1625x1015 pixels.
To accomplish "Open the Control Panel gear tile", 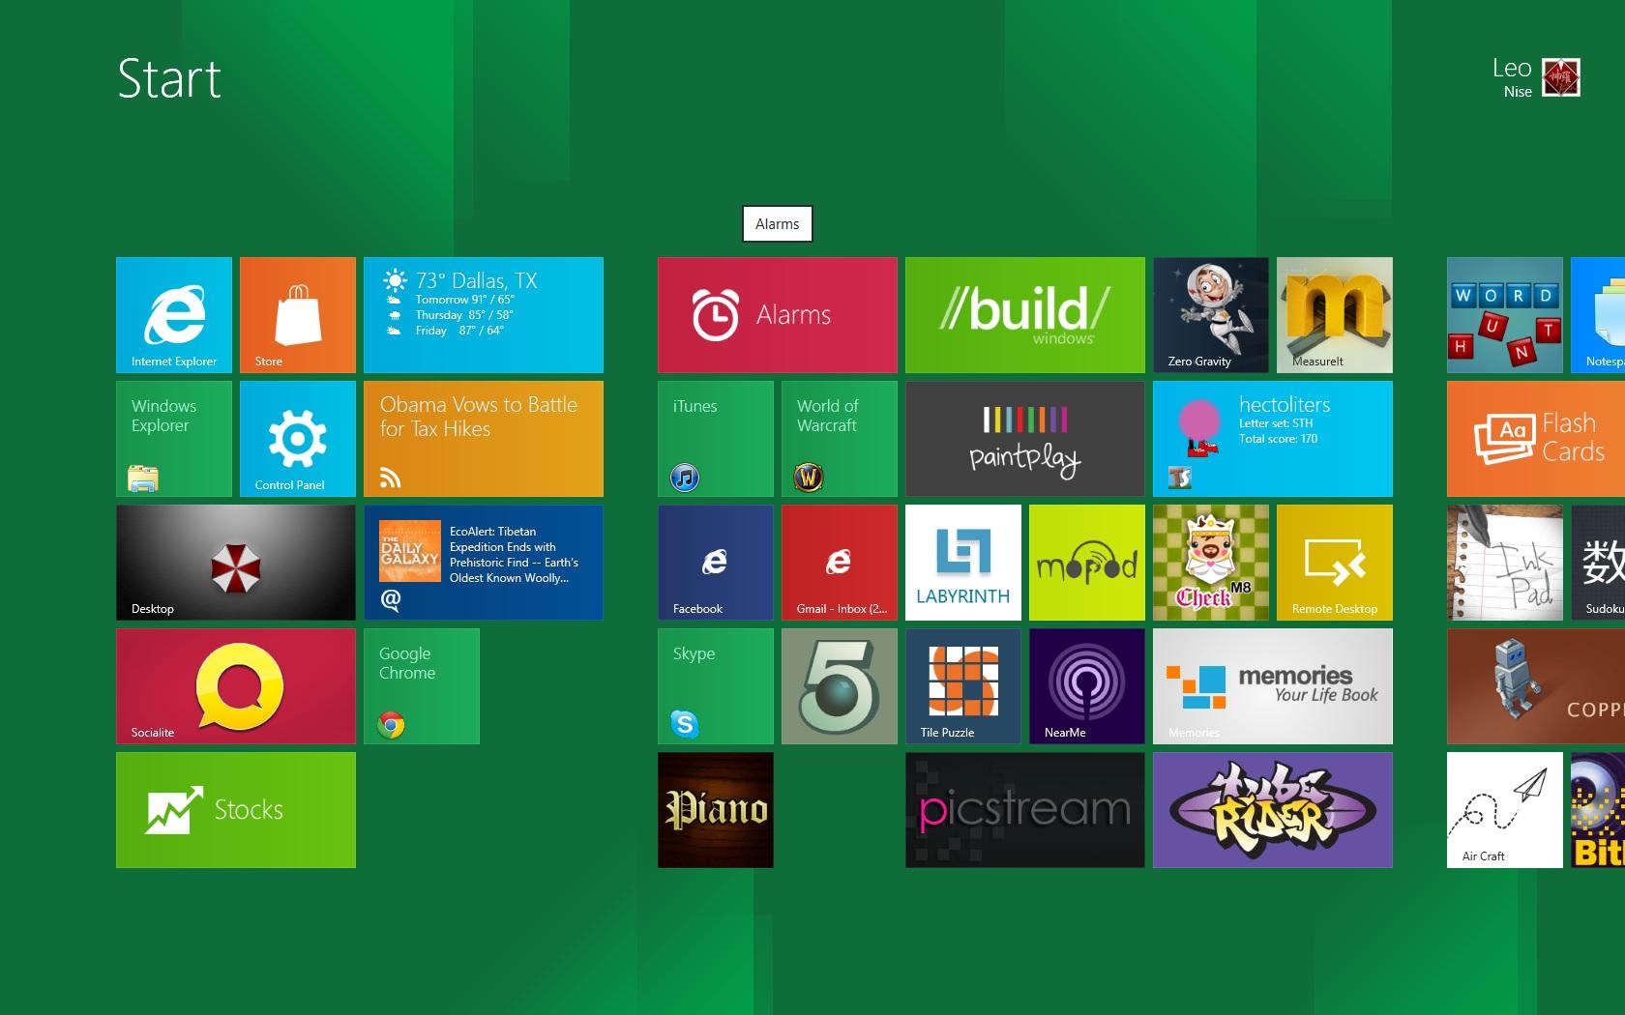I will pyautogui.click(x=298, y=439).
